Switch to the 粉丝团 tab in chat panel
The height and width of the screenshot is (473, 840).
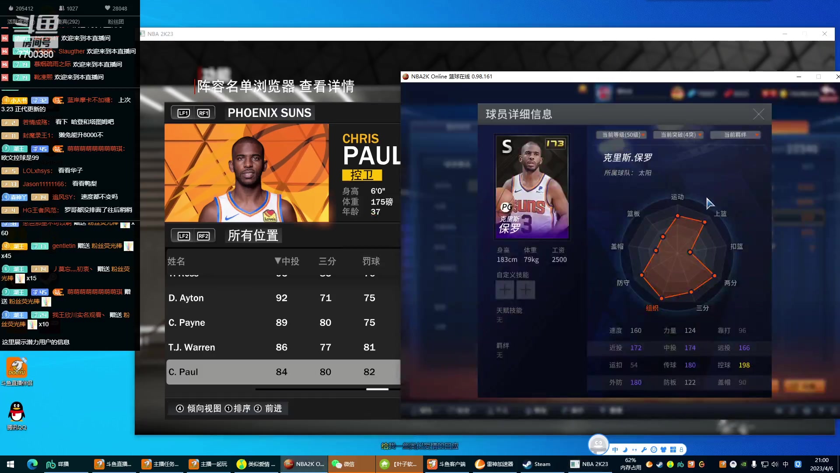point(116,21)
